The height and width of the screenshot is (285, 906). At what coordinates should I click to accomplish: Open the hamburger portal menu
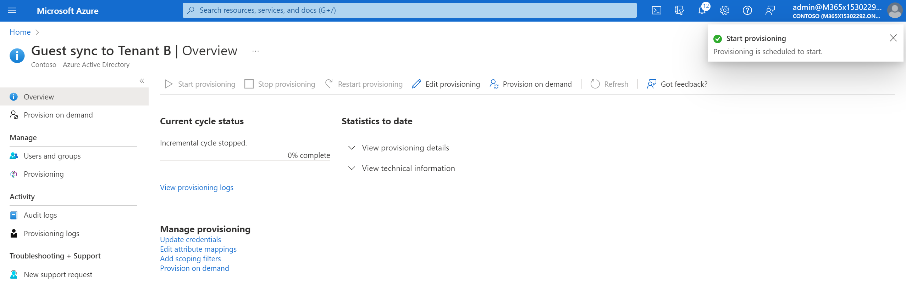pyautogui.click(x=12, y=11)
